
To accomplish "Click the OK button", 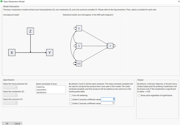I will point(7,123).
